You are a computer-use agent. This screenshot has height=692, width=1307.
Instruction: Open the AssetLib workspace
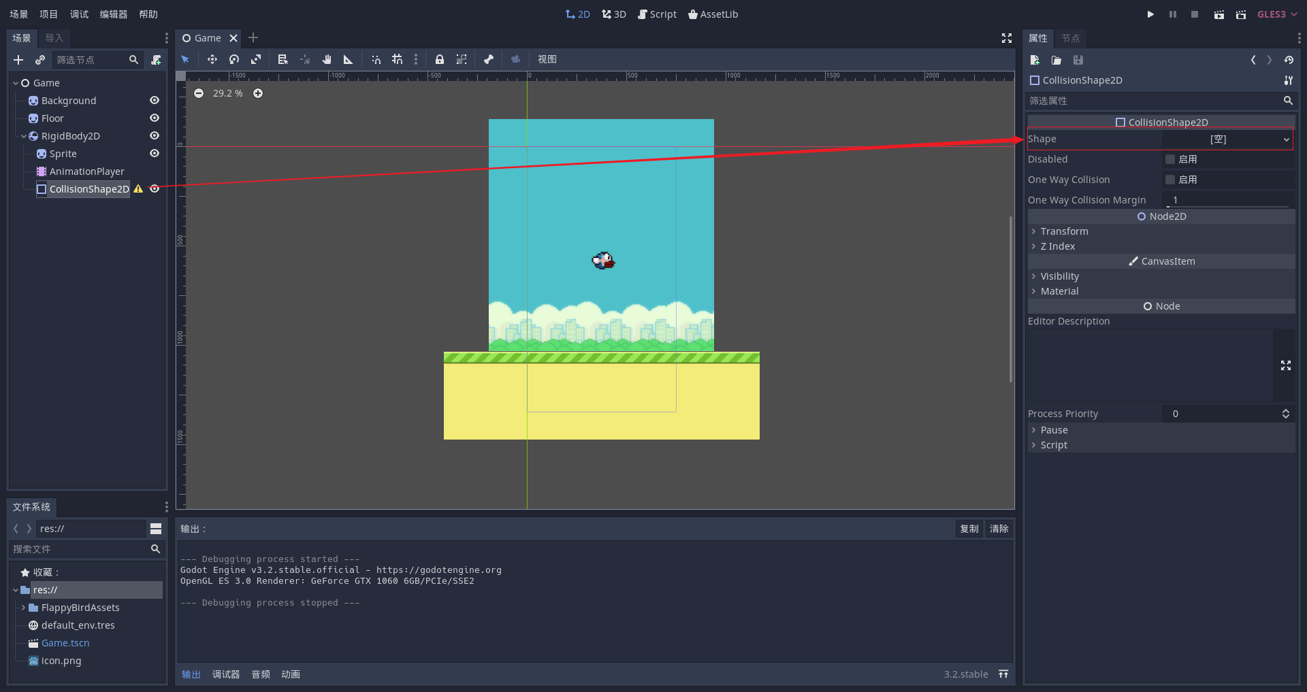click(713, 14)
